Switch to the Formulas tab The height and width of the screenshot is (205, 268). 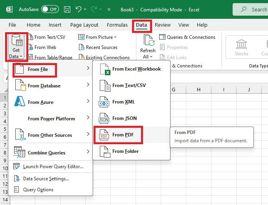pos(117,25)
